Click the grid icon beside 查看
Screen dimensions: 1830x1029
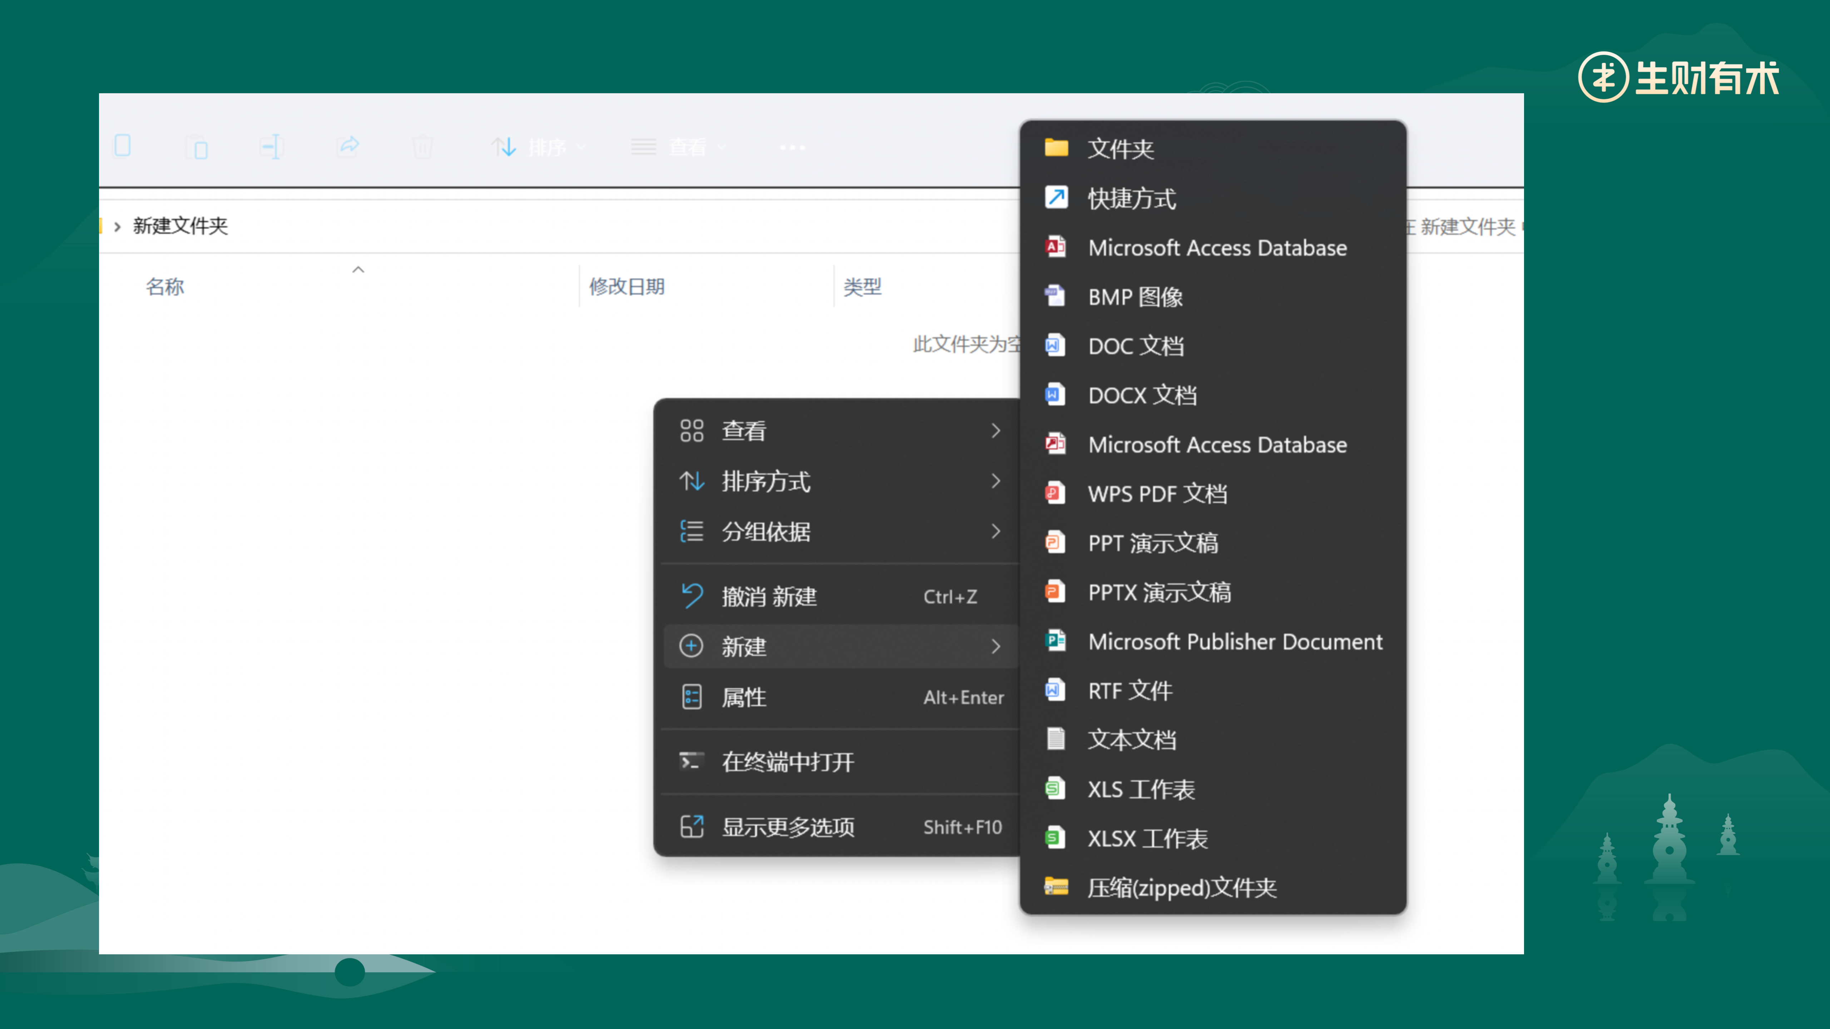pos(691,430)
